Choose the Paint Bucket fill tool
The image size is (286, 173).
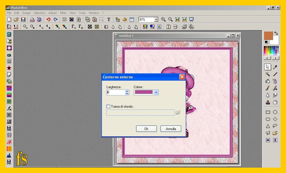pos(268,81)
